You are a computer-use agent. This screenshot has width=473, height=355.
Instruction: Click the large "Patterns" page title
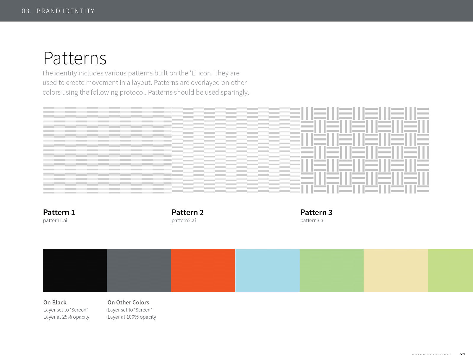75,58
